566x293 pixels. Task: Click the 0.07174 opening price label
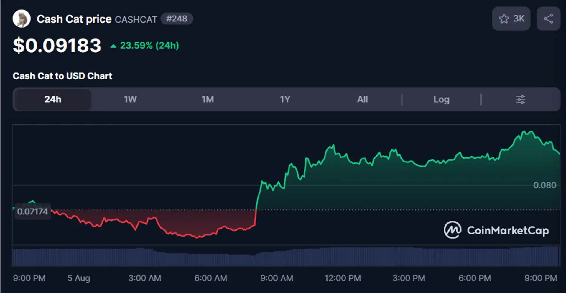coord(32,211)
